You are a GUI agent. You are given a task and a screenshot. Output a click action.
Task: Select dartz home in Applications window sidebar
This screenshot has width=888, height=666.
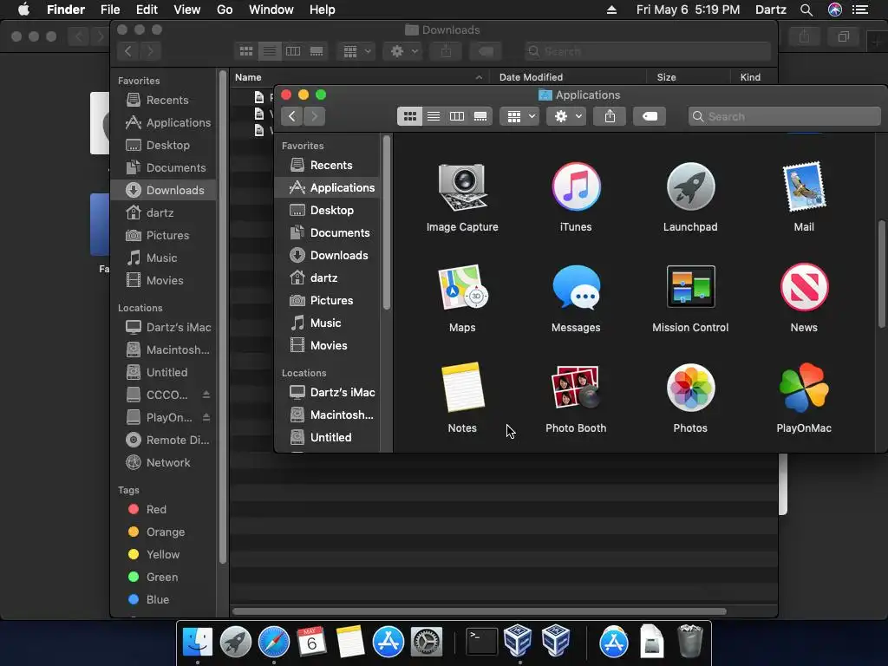[329, 278]
